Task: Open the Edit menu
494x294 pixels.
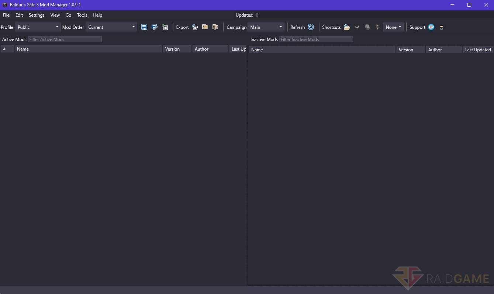Action: click(x=19, y=15)
